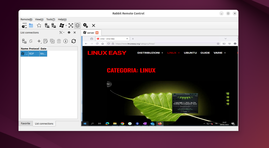The width and height of the screenshot is (269, 148).
Task: Click the UBUNTU link on Linux Easy
Action: [x=190, y=53]
